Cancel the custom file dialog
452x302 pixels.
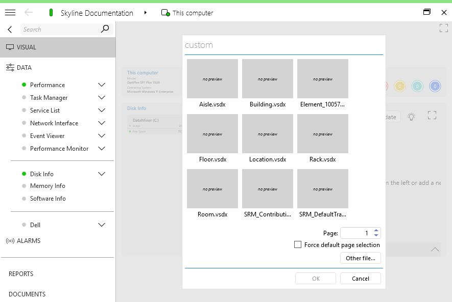(x=360, y=278)
